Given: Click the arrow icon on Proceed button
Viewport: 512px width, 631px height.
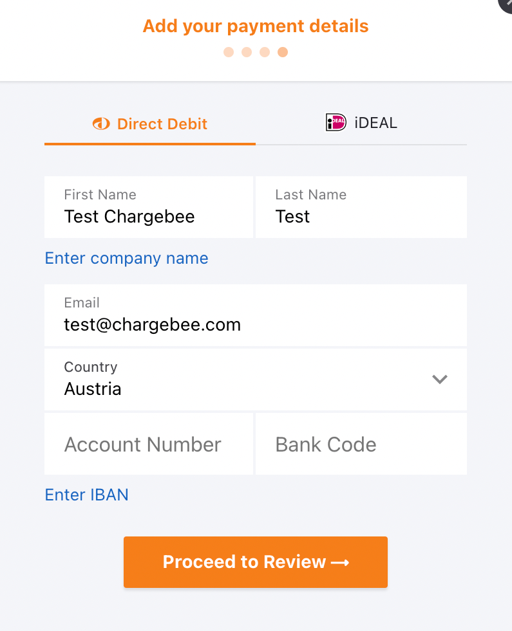Looking at the screenshot, I should coord(340,563).
